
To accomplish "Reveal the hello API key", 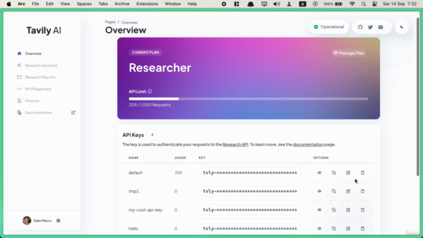I will tap(319, 229).
